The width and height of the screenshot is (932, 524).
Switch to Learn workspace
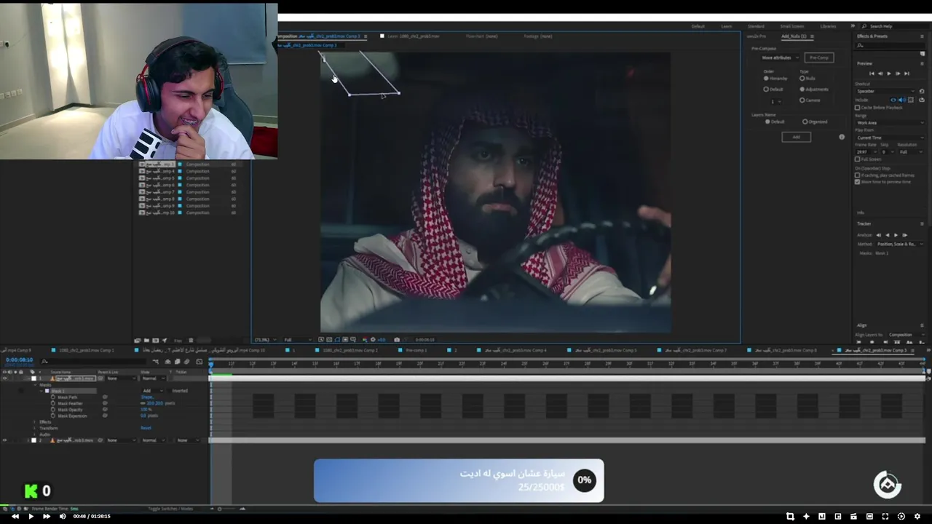point(727,26)
